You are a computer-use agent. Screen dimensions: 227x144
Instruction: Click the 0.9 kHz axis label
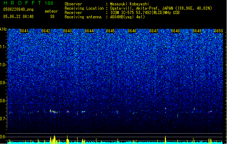[x=3, y=83]
